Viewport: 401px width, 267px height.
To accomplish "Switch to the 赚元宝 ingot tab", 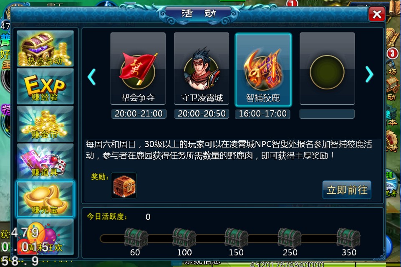I will [45, 199].
